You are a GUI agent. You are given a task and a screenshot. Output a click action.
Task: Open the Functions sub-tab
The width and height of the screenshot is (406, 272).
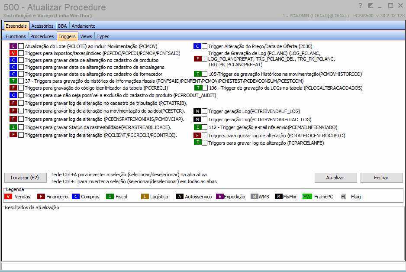(16, 36)
